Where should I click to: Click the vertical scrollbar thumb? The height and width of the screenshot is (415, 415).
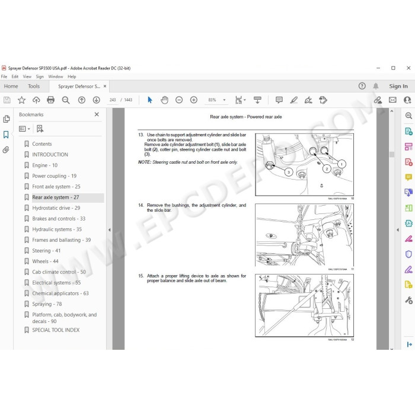[392, 154]
